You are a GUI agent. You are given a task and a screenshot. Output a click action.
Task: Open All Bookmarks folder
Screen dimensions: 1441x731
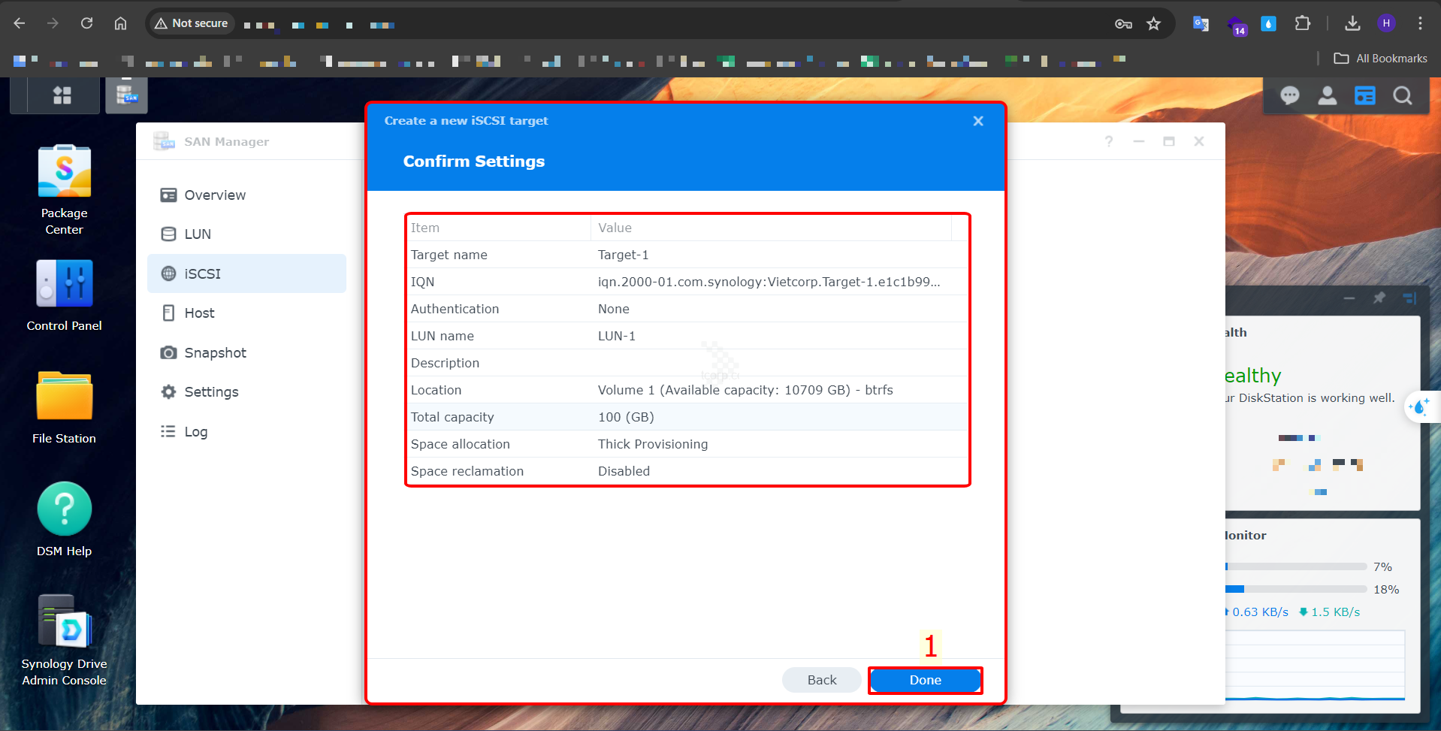click(1380, 59)
